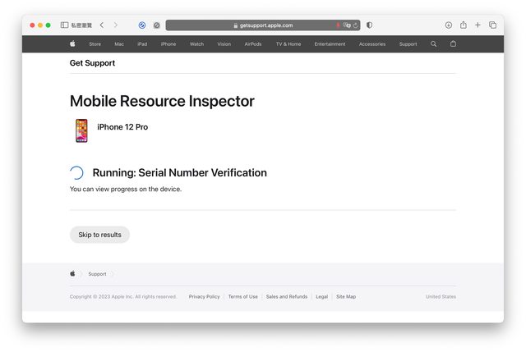Open the search magnifier icon
526x352 pixels.
[434, 43]
